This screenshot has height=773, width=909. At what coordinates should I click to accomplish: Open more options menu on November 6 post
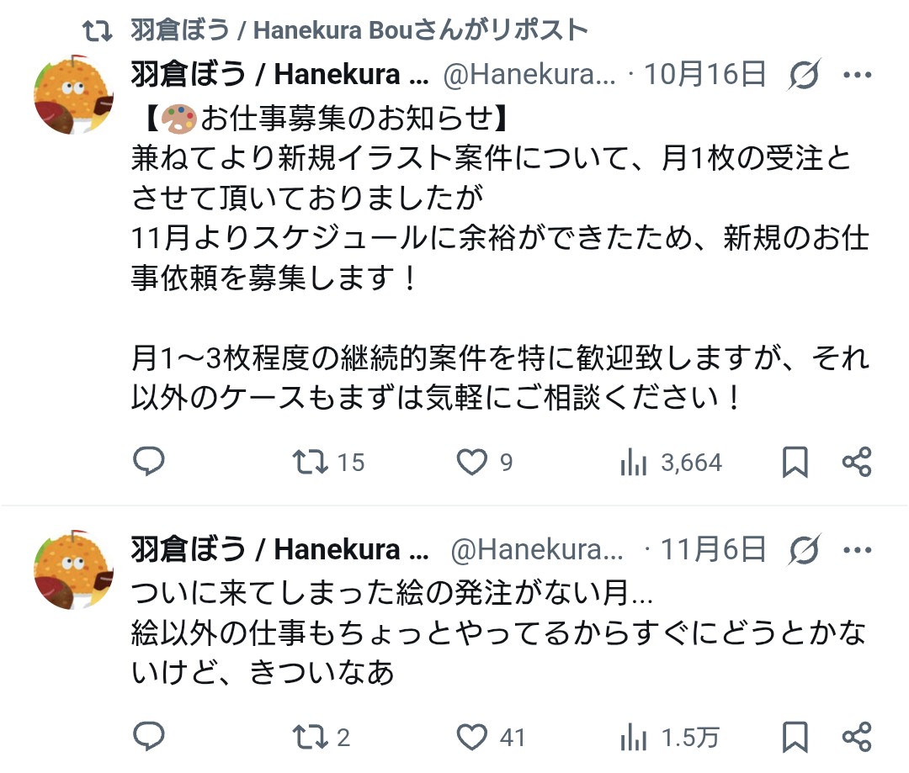[857, 551]
